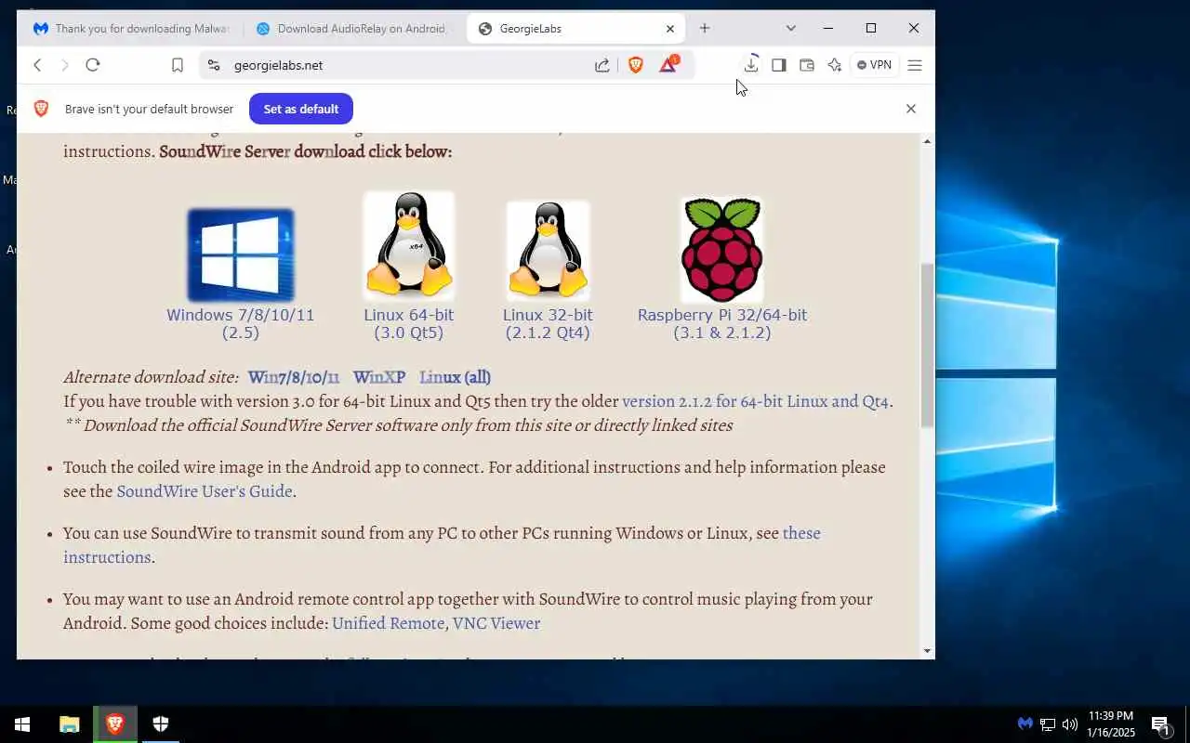Expand the tab search dropdown arrow
1190x743 pixels.
tap(790, 29)
